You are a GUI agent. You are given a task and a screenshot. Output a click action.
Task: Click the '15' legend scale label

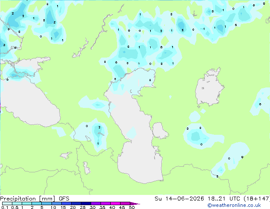63,207
